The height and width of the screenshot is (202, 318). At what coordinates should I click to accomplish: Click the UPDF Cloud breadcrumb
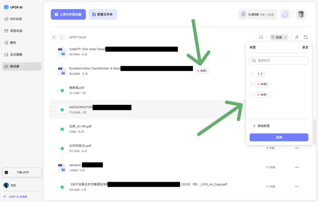tap(77, 37)
